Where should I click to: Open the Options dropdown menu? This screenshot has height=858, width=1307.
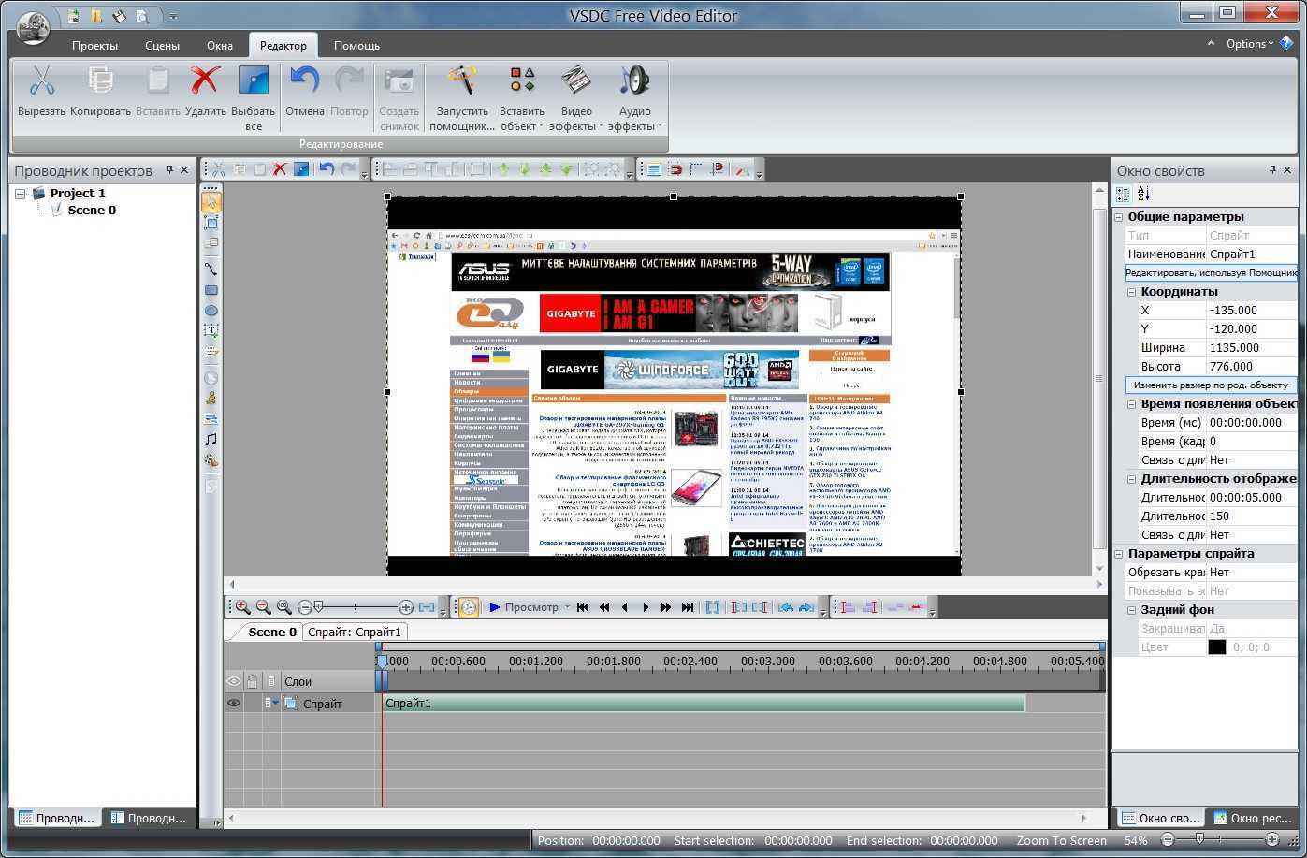coord(1249,43)
